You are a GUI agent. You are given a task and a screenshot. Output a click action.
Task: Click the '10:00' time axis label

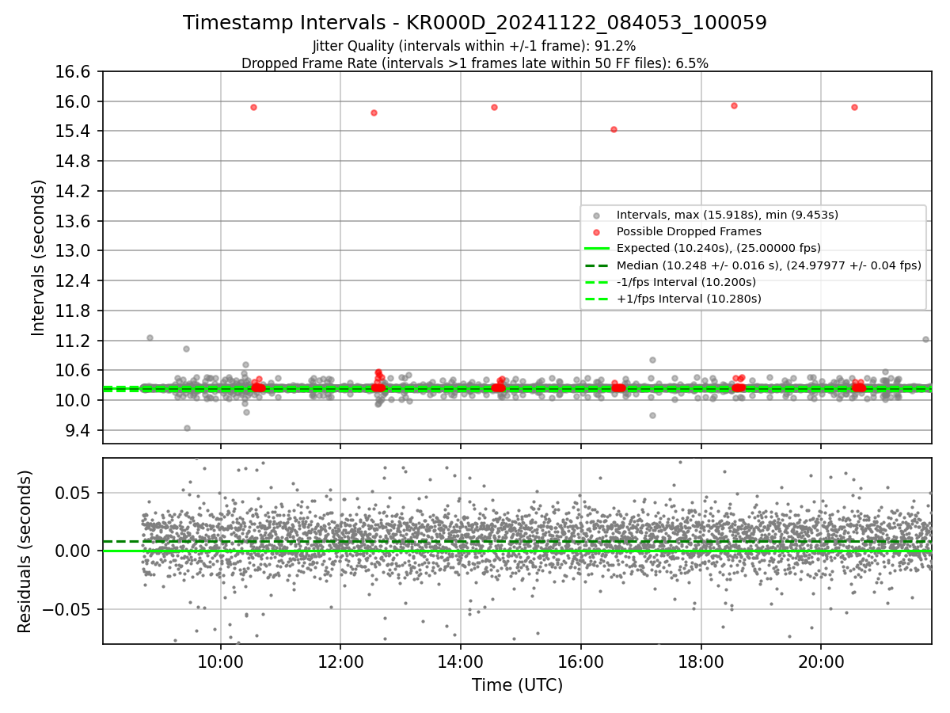pos(220,661)
